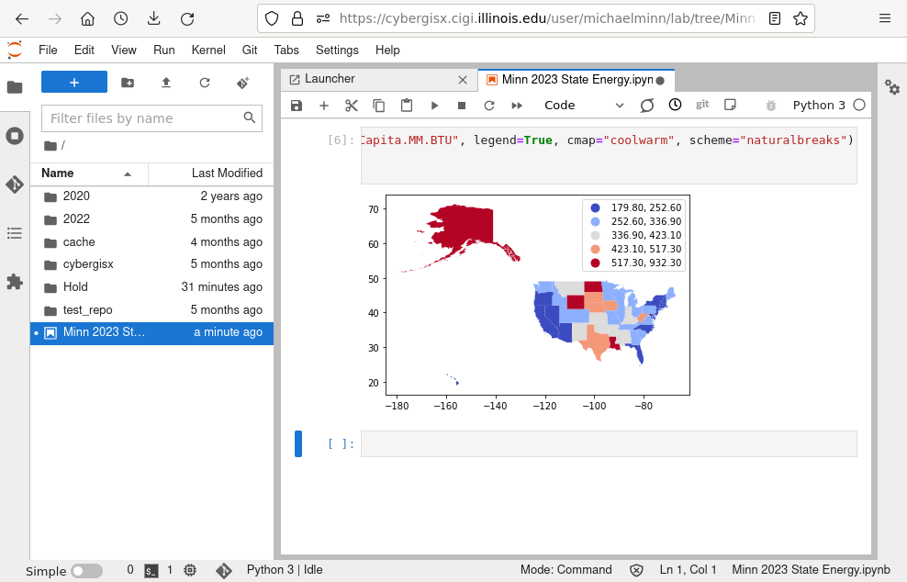The width and height of the screenshot is (907, 582).
Task: Click the save notebook icon
Action: 297,106
